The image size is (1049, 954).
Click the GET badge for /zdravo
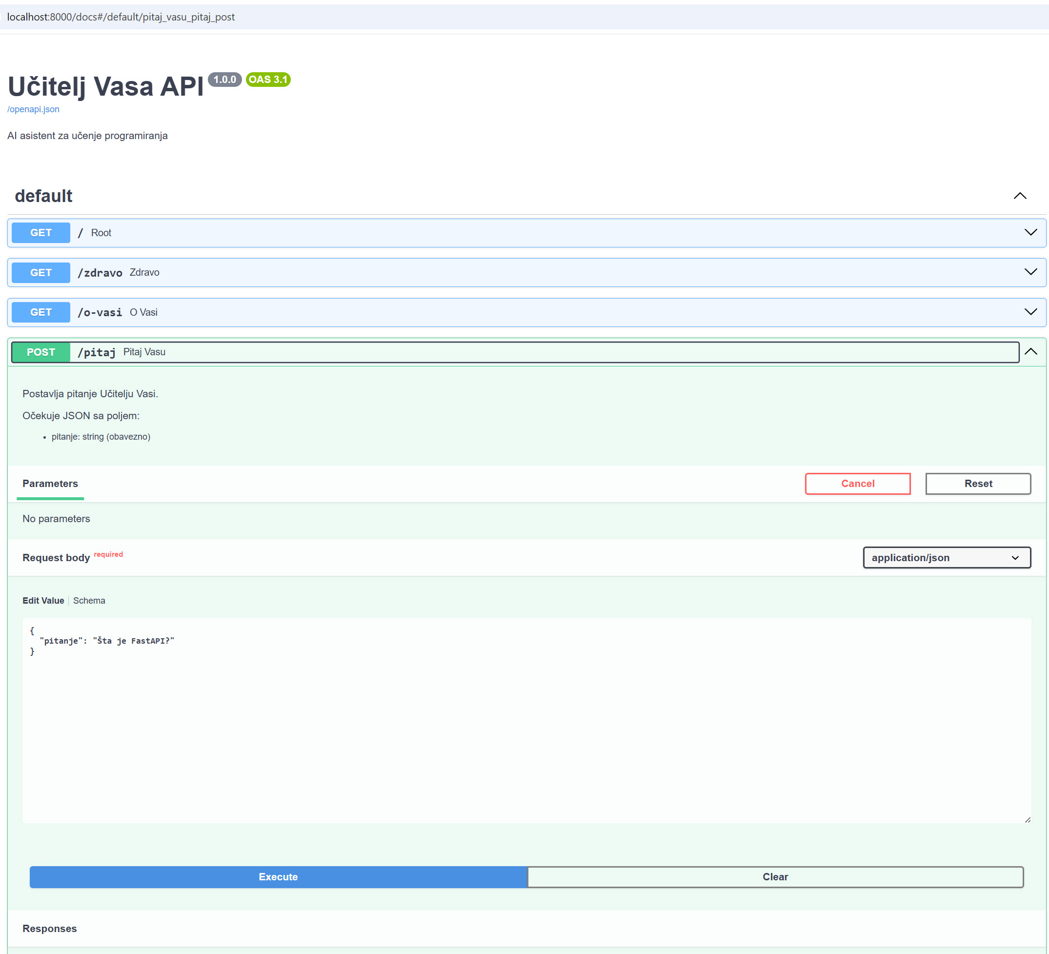[x=40, y=273]
